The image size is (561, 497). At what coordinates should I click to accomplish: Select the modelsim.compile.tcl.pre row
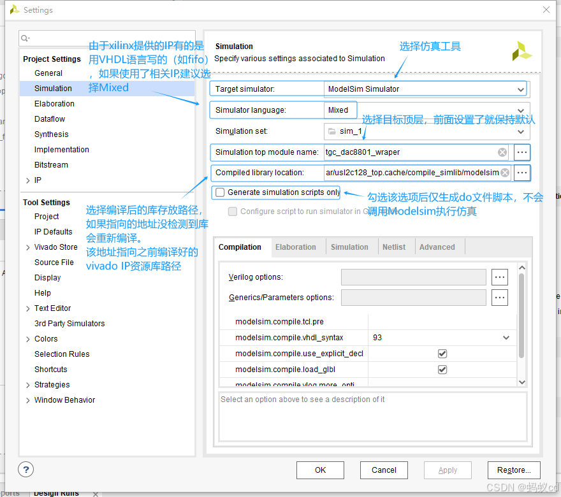pyautogui.click(x=368, y=322)
